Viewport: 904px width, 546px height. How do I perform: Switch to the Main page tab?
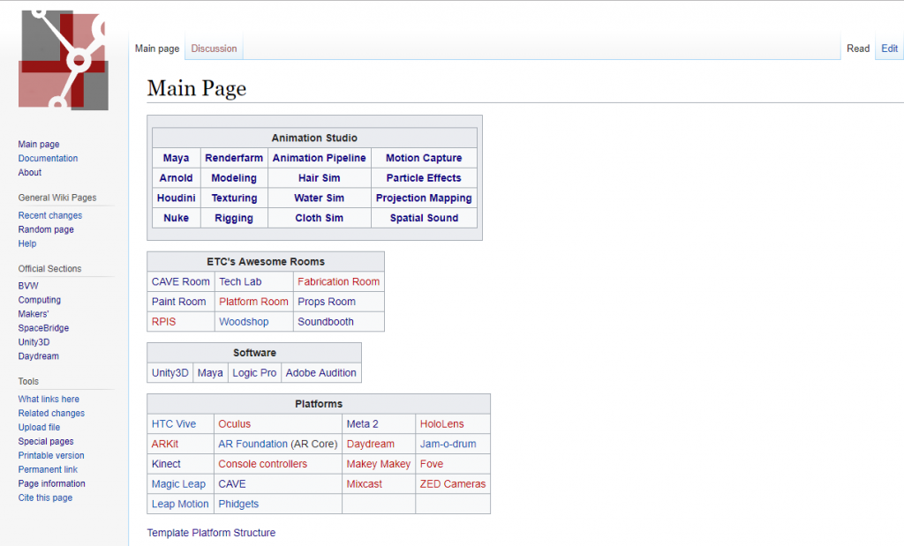click(157, 49)
